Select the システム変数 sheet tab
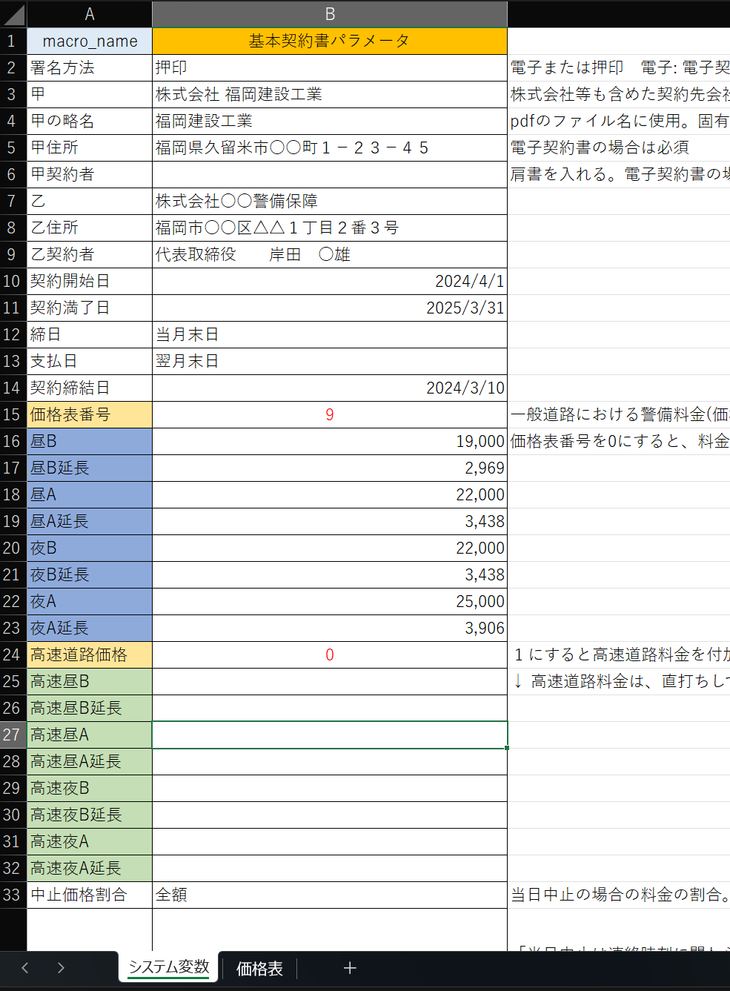Viewport: 730px width, 991px height. click(x=169, y=967)
